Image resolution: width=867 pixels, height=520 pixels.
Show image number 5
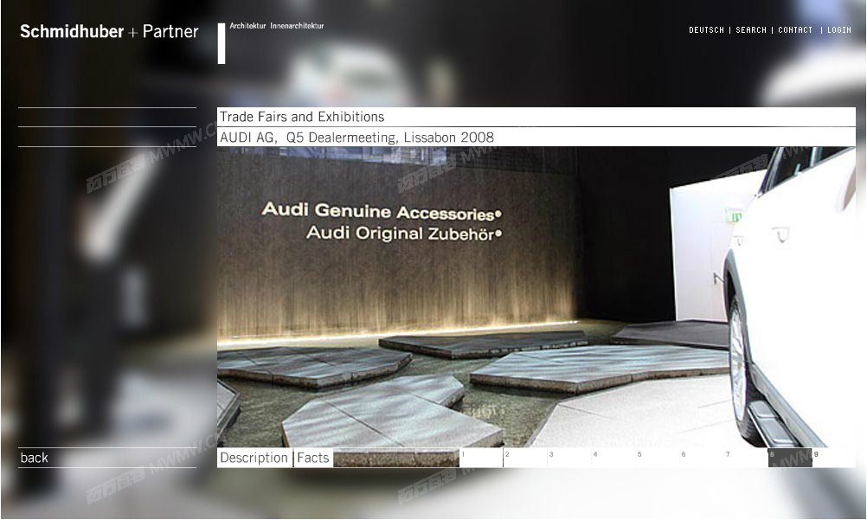tap(658, 458)
